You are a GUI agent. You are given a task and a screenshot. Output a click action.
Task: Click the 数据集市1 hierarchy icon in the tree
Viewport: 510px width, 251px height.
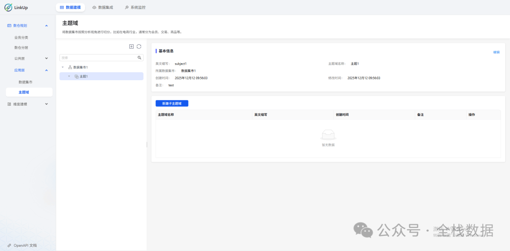point(70,67)
